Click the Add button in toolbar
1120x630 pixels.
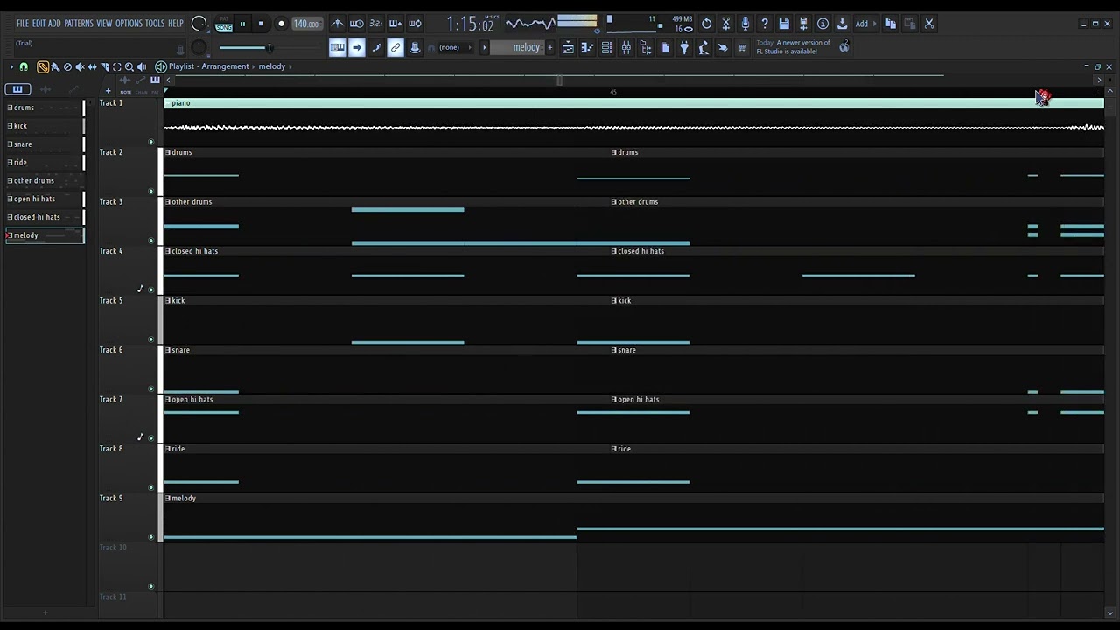pyautogui.click(x=864, y=24)
